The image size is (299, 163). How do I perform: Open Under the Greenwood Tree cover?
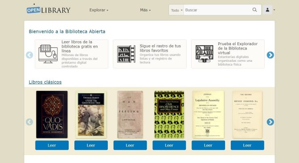[91, 115]
